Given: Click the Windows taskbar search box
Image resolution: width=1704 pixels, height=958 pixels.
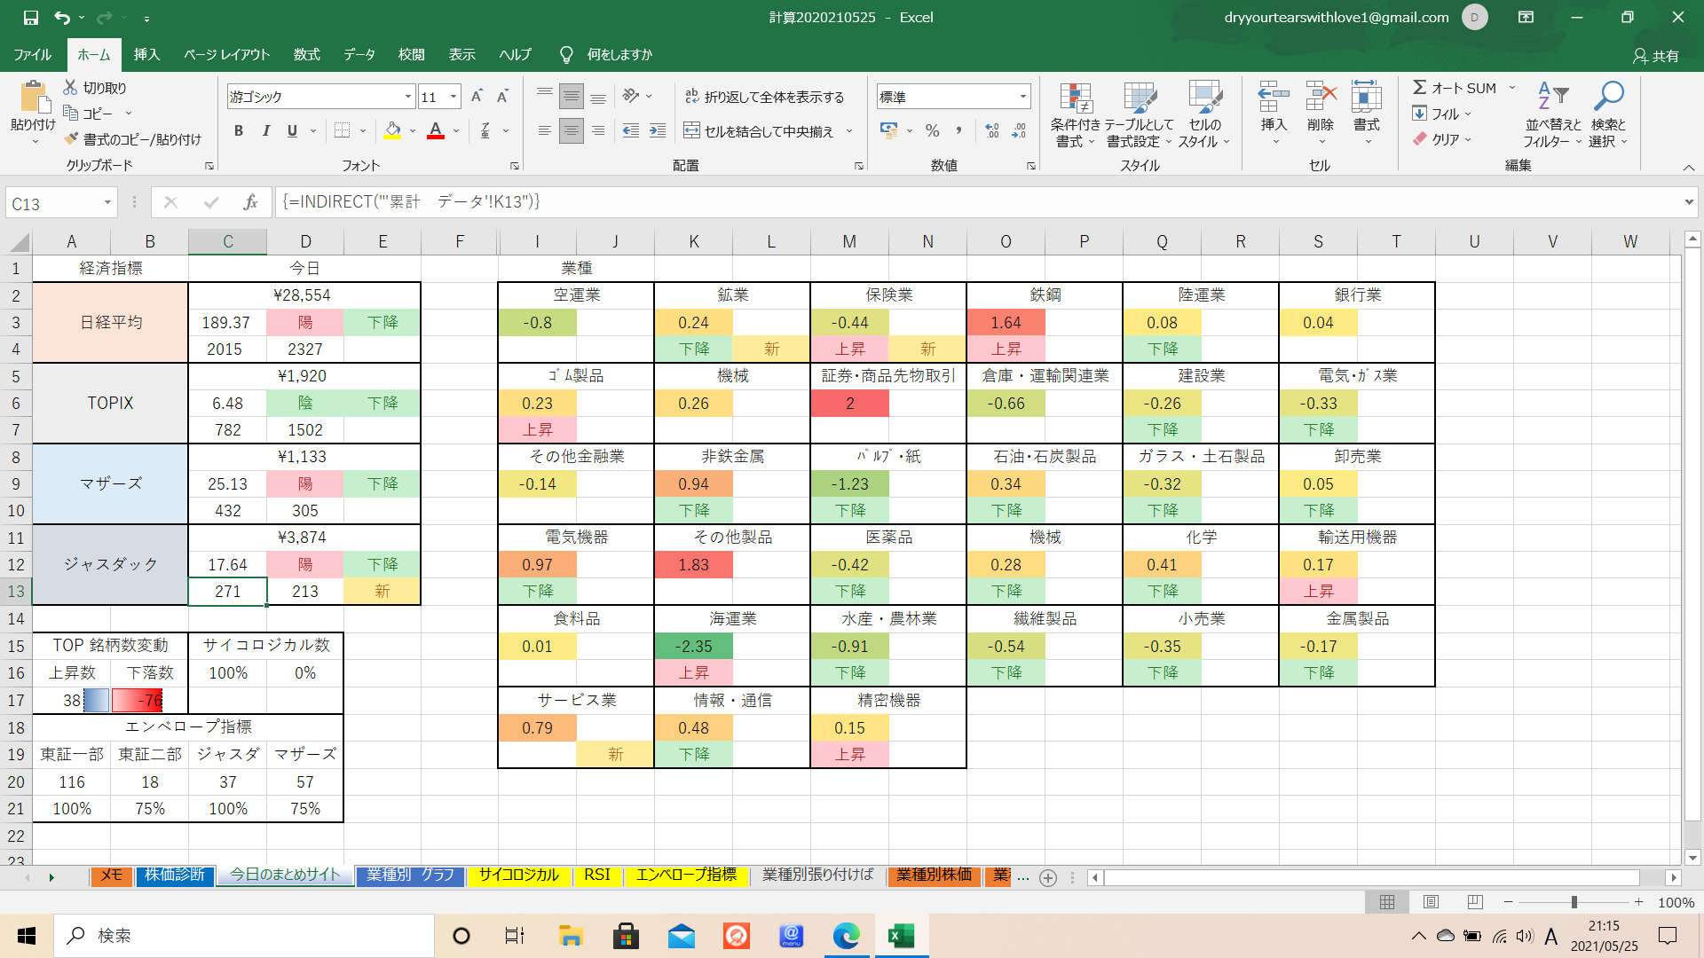Looking at the screenshot, I should point(244,936).
